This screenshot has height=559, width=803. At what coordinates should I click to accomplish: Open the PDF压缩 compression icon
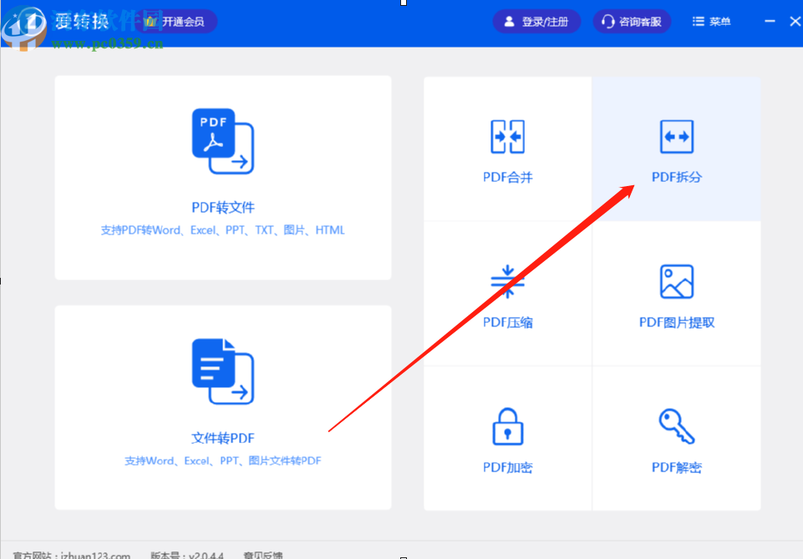tap(506, 280)
